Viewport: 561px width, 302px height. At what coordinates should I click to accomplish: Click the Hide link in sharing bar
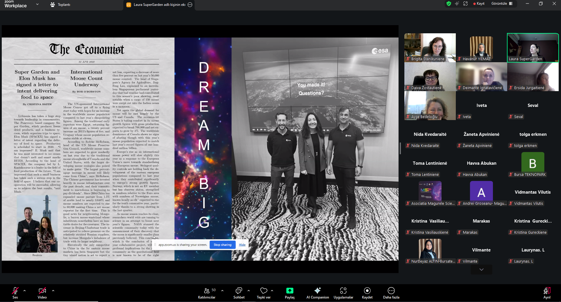[x=242, y=245]
